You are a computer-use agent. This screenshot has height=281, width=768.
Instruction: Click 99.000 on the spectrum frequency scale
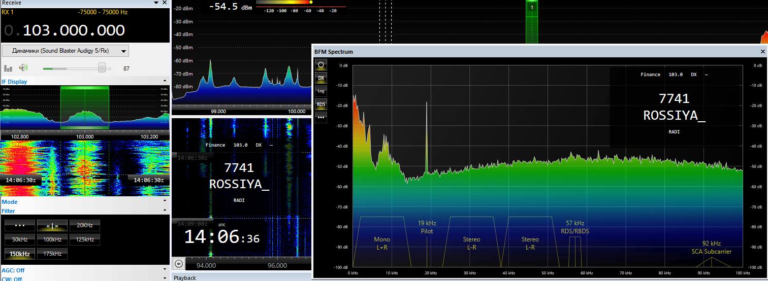[x=218, y=111]
